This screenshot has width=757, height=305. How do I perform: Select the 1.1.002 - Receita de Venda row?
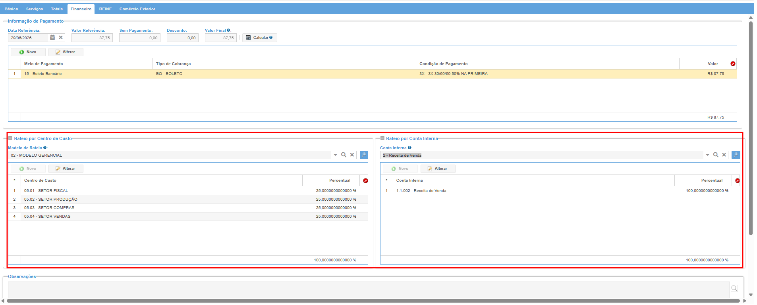560,191
